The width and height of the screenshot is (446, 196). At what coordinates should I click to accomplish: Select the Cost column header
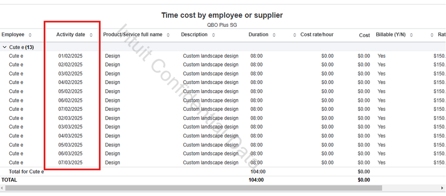(x=365, y=35)
